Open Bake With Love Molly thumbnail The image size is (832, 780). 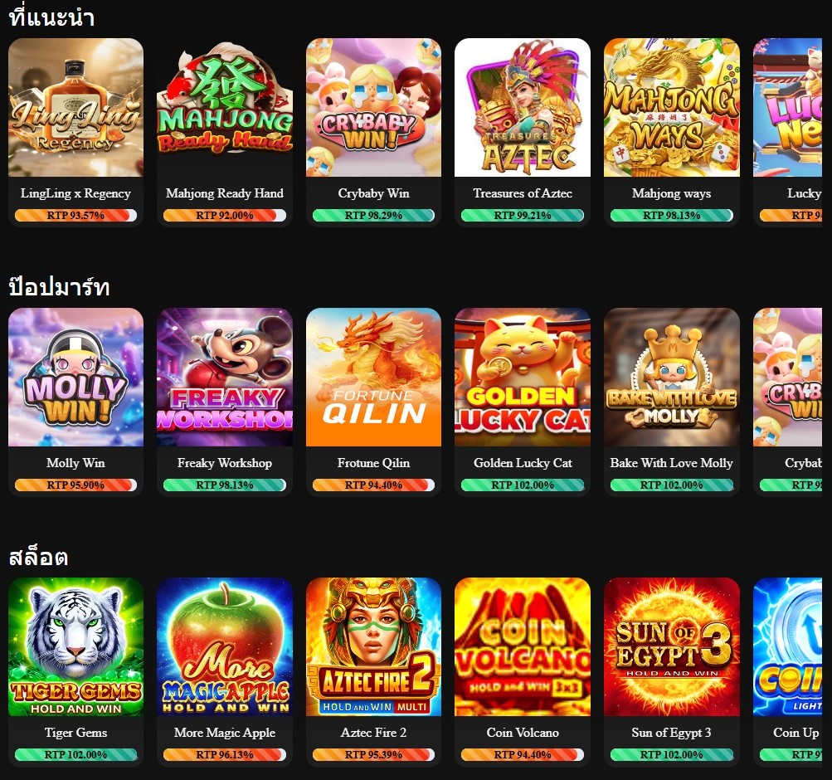[x=672, y=378]
